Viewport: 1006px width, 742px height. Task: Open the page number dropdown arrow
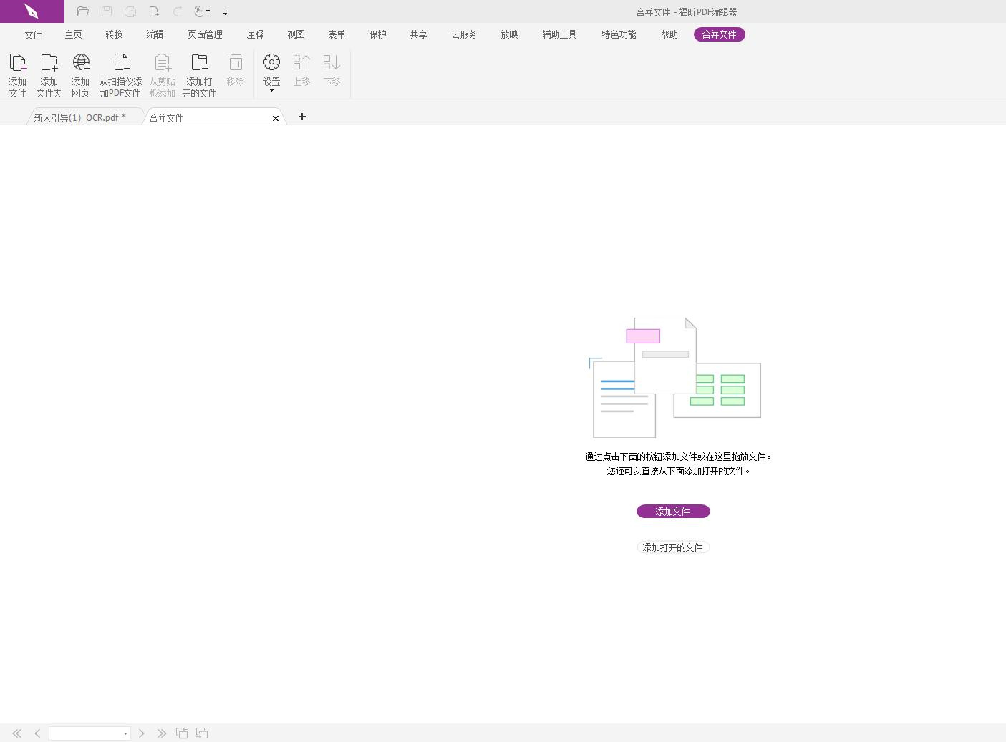tap(125, 733)
